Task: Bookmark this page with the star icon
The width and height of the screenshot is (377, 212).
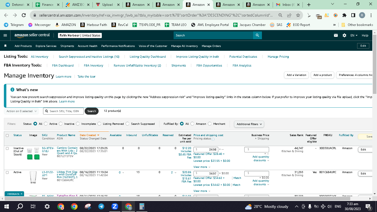Action: (x=298, y=15)
